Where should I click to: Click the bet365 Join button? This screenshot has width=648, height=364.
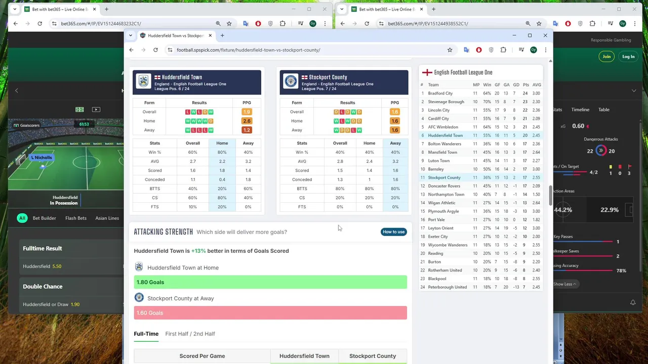coord(606,57)
